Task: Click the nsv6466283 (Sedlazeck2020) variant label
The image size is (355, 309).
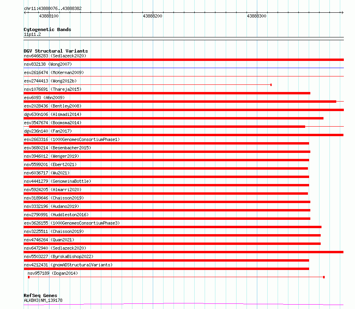Action: pyautogui.click(x=55, y=56)
